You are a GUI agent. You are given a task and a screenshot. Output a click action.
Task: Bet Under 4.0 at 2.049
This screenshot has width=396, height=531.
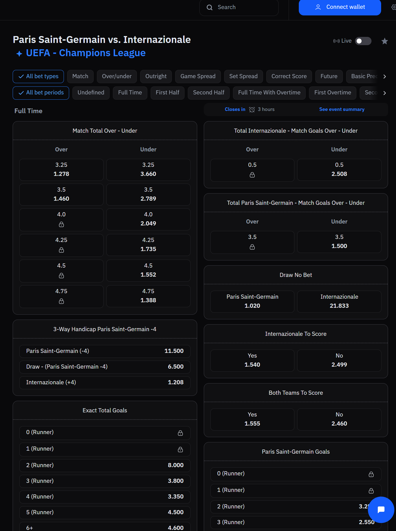click(148, 219)
